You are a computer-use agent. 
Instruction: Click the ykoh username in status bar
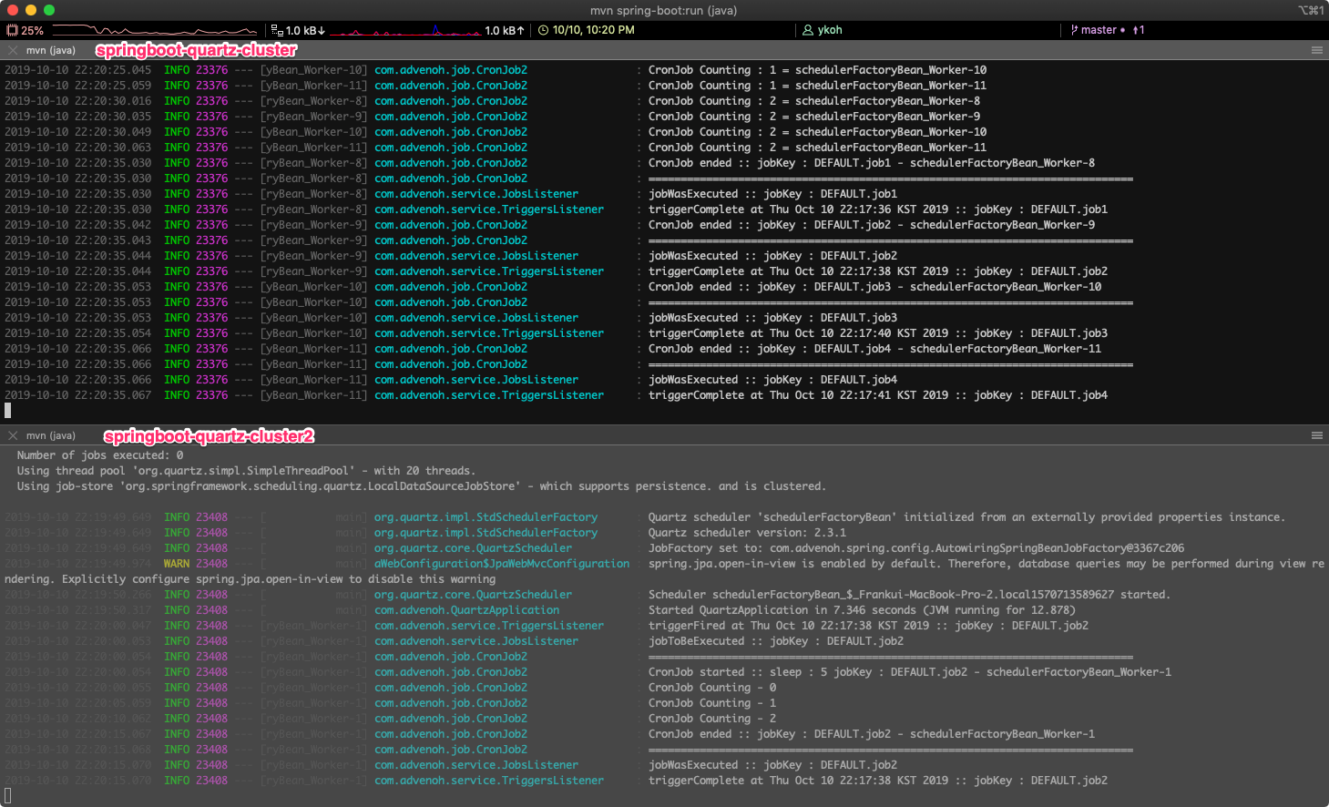click(x=830, y=30)
